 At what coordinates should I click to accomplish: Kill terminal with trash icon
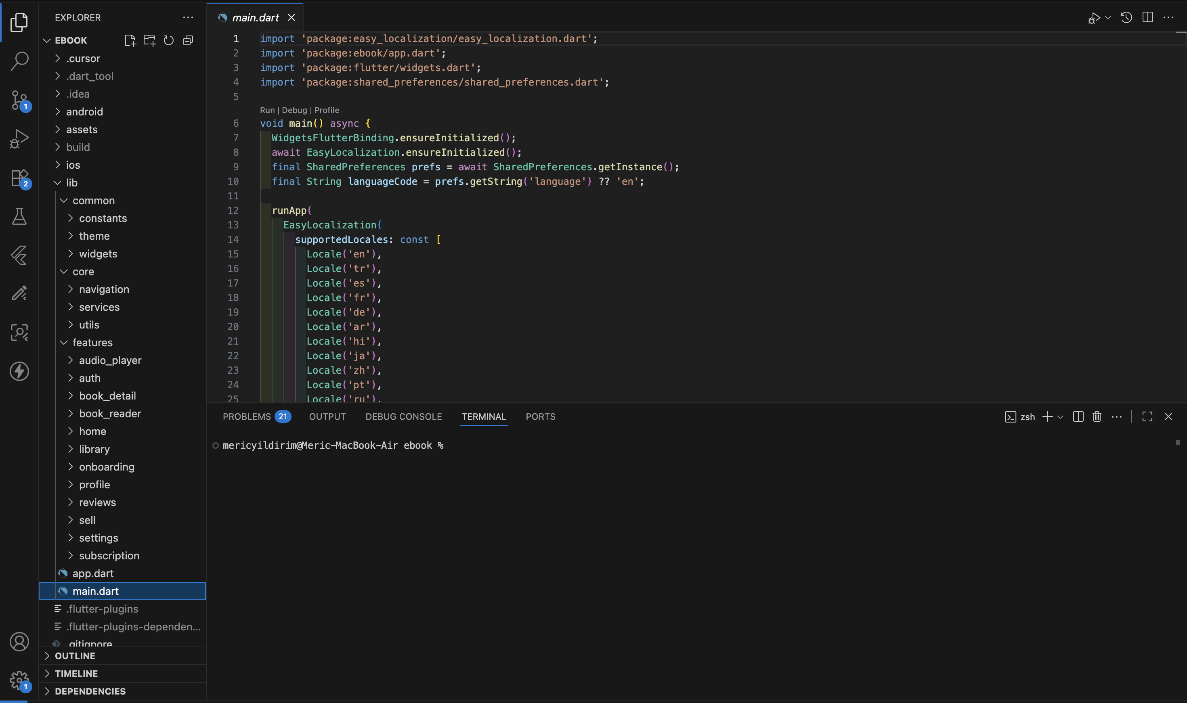(1097, 416)
